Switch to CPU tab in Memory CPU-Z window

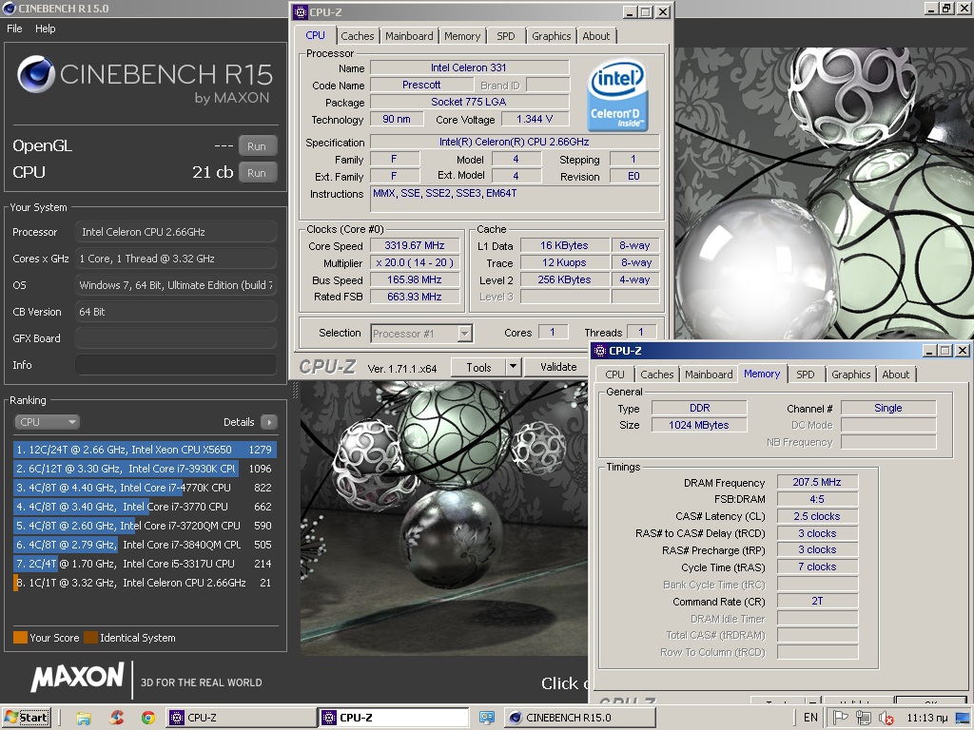click(614, 375)
